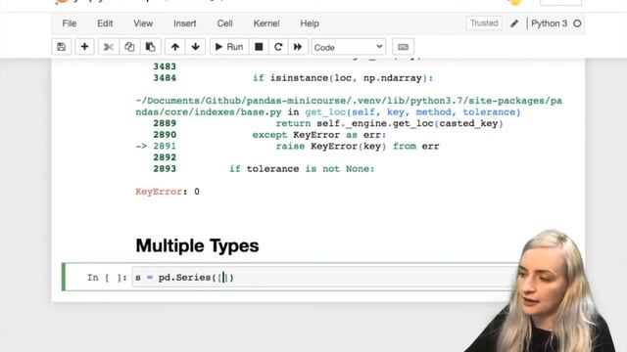
Task: Move selected cell down arrow
Action: click(196, 47)
